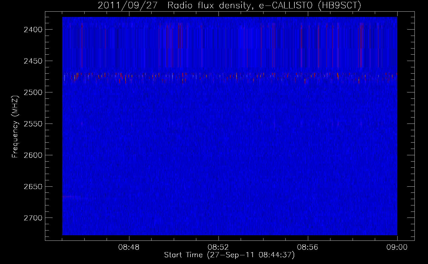This screenshot has height=264, width=428.
Task: Click the 2400 frequency tick label
Action: pos(33,30)
